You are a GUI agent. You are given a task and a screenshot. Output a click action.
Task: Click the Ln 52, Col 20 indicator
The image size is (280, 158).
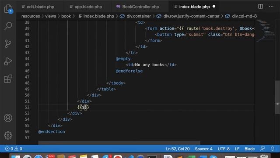pyautogui.click(x=178, y=149)
